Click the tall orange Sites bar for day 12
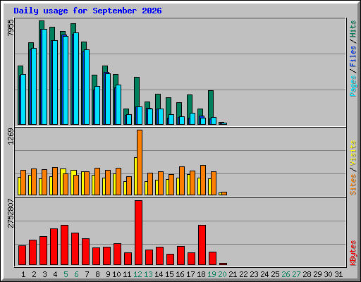 pyautogui.click(x=140, y=162)
